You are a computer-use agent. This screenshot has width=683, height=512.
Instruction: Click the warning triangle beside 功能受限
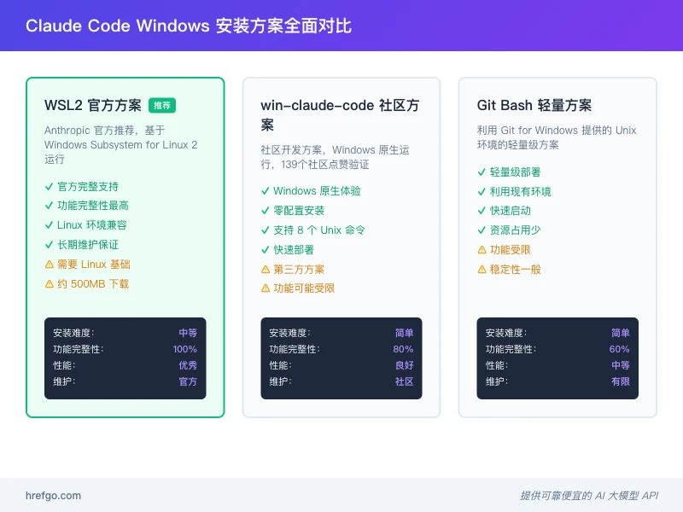(482, 250)
